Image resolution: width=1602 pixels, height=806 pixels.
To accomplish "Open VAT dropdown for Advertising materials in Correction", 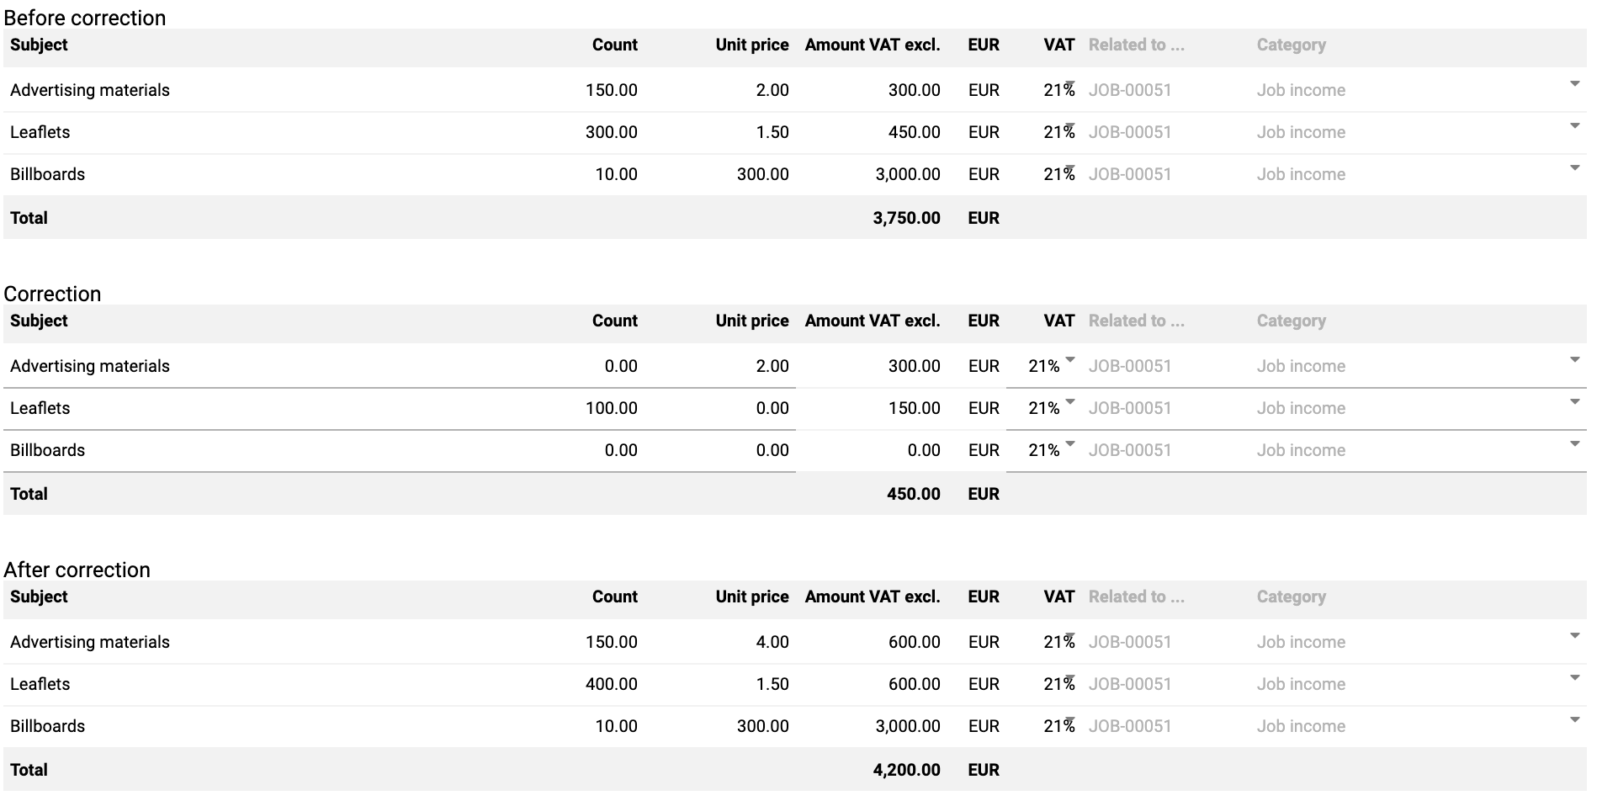I will point(1070,360).
